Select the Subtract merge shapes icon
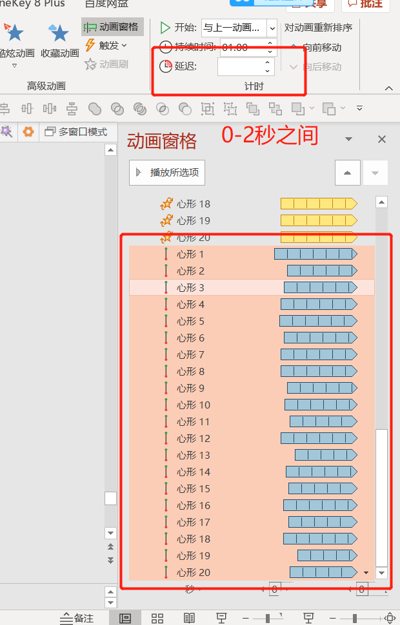Screen dimensions: 400x625 coord(185,108)
